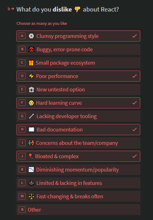The width and height of the screenshot is (153, 220).
Task: Choose Concerns about the team/company
Action: pyautogui.click(x=78, y=143)
